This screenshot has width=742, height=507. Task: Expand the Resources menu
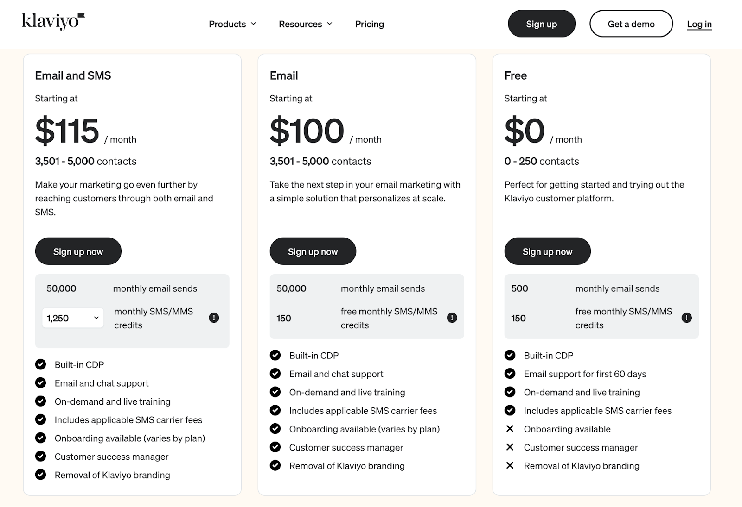tap(305, 24)
